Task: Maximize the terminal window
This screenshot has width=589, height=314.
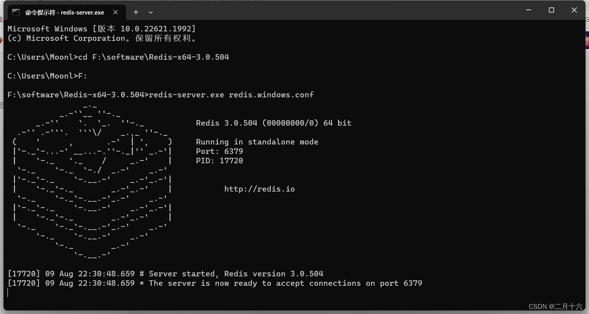Action: pyautogui.click(x=551, y=10)
